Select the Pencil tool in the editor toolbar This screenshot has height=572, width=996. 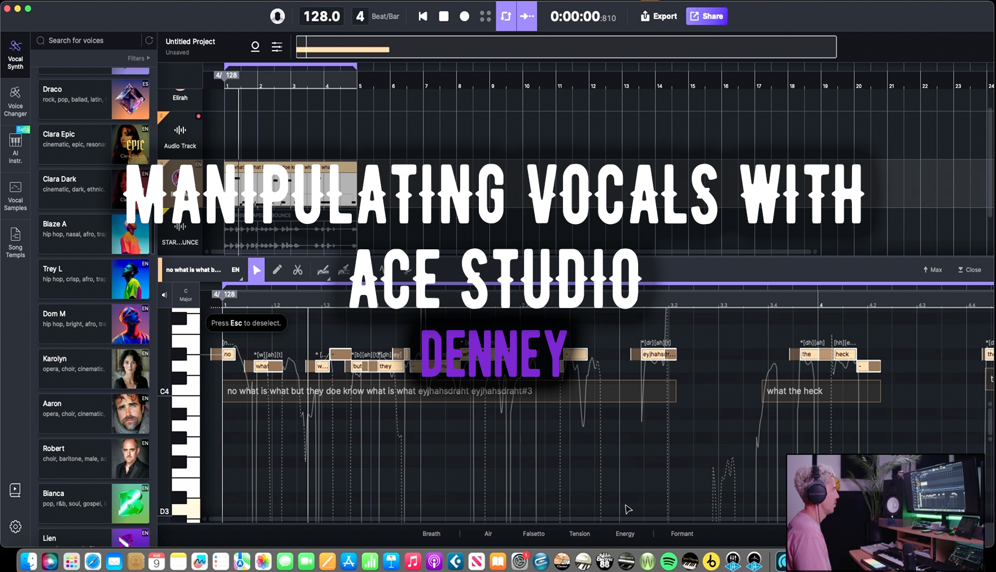pos(277,270)
